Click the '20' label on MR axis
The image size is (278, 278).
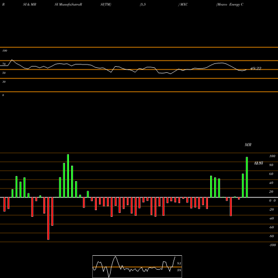tap(271, 192)
